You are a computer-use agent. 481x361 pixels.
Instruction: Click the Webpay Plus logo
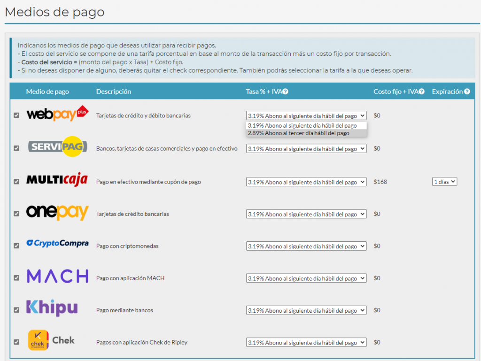click(58, 114)
